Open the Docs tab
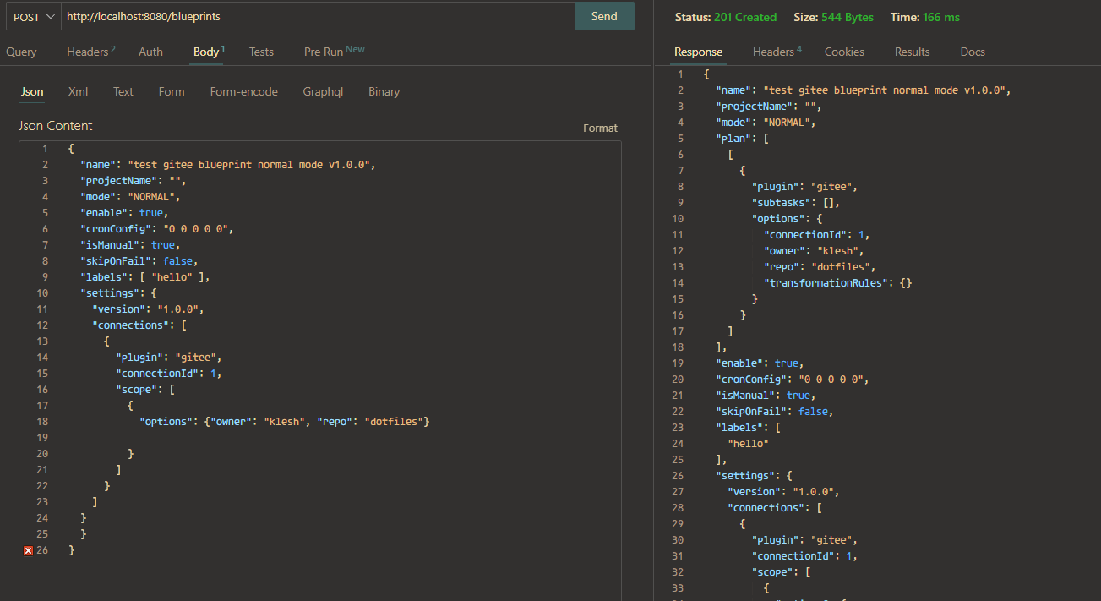This screenshot has height=601, width=1101. [x=973, y=52]
